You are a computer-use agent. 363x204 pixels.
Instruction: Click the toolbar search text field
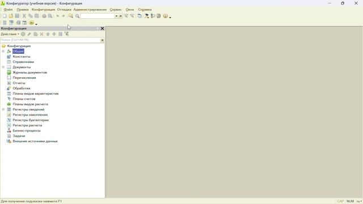click(98, 16)
